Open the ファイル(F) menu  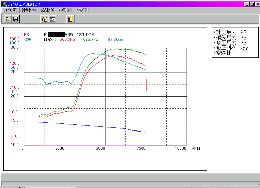click(10, 10)
